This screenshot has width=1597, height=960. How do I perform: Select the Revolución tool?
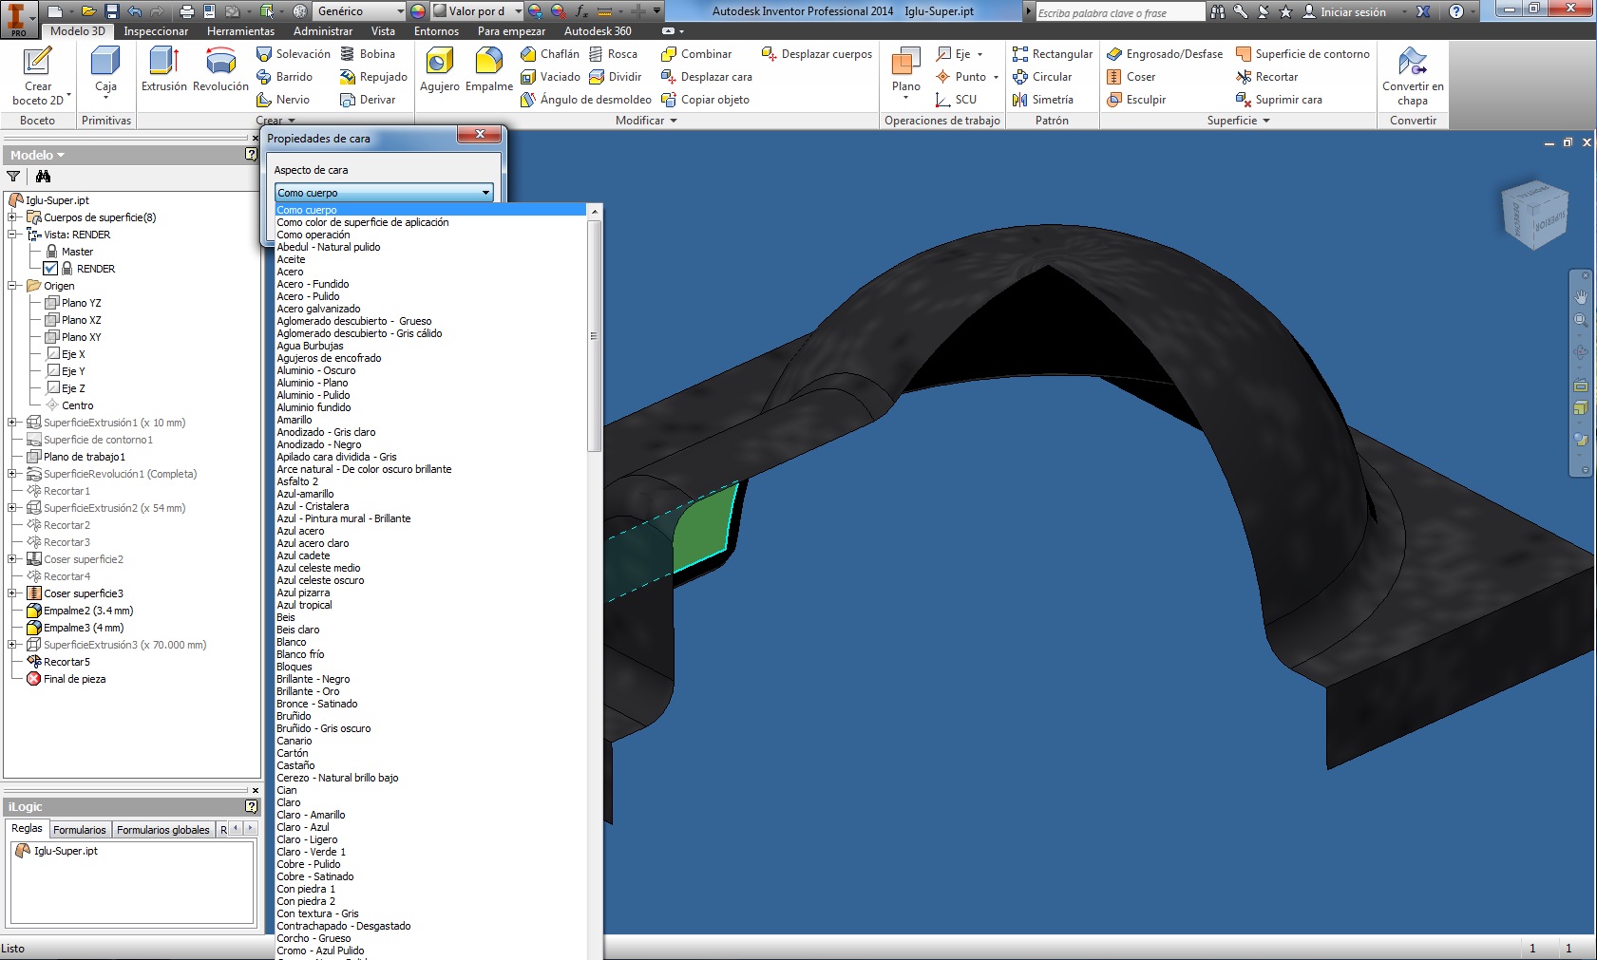(220, 69)
